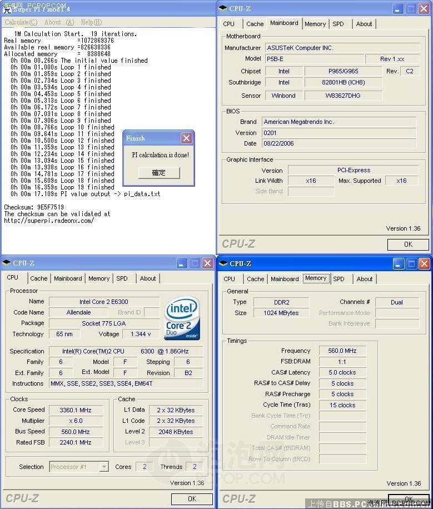Click the P5B-E model field

315,59
